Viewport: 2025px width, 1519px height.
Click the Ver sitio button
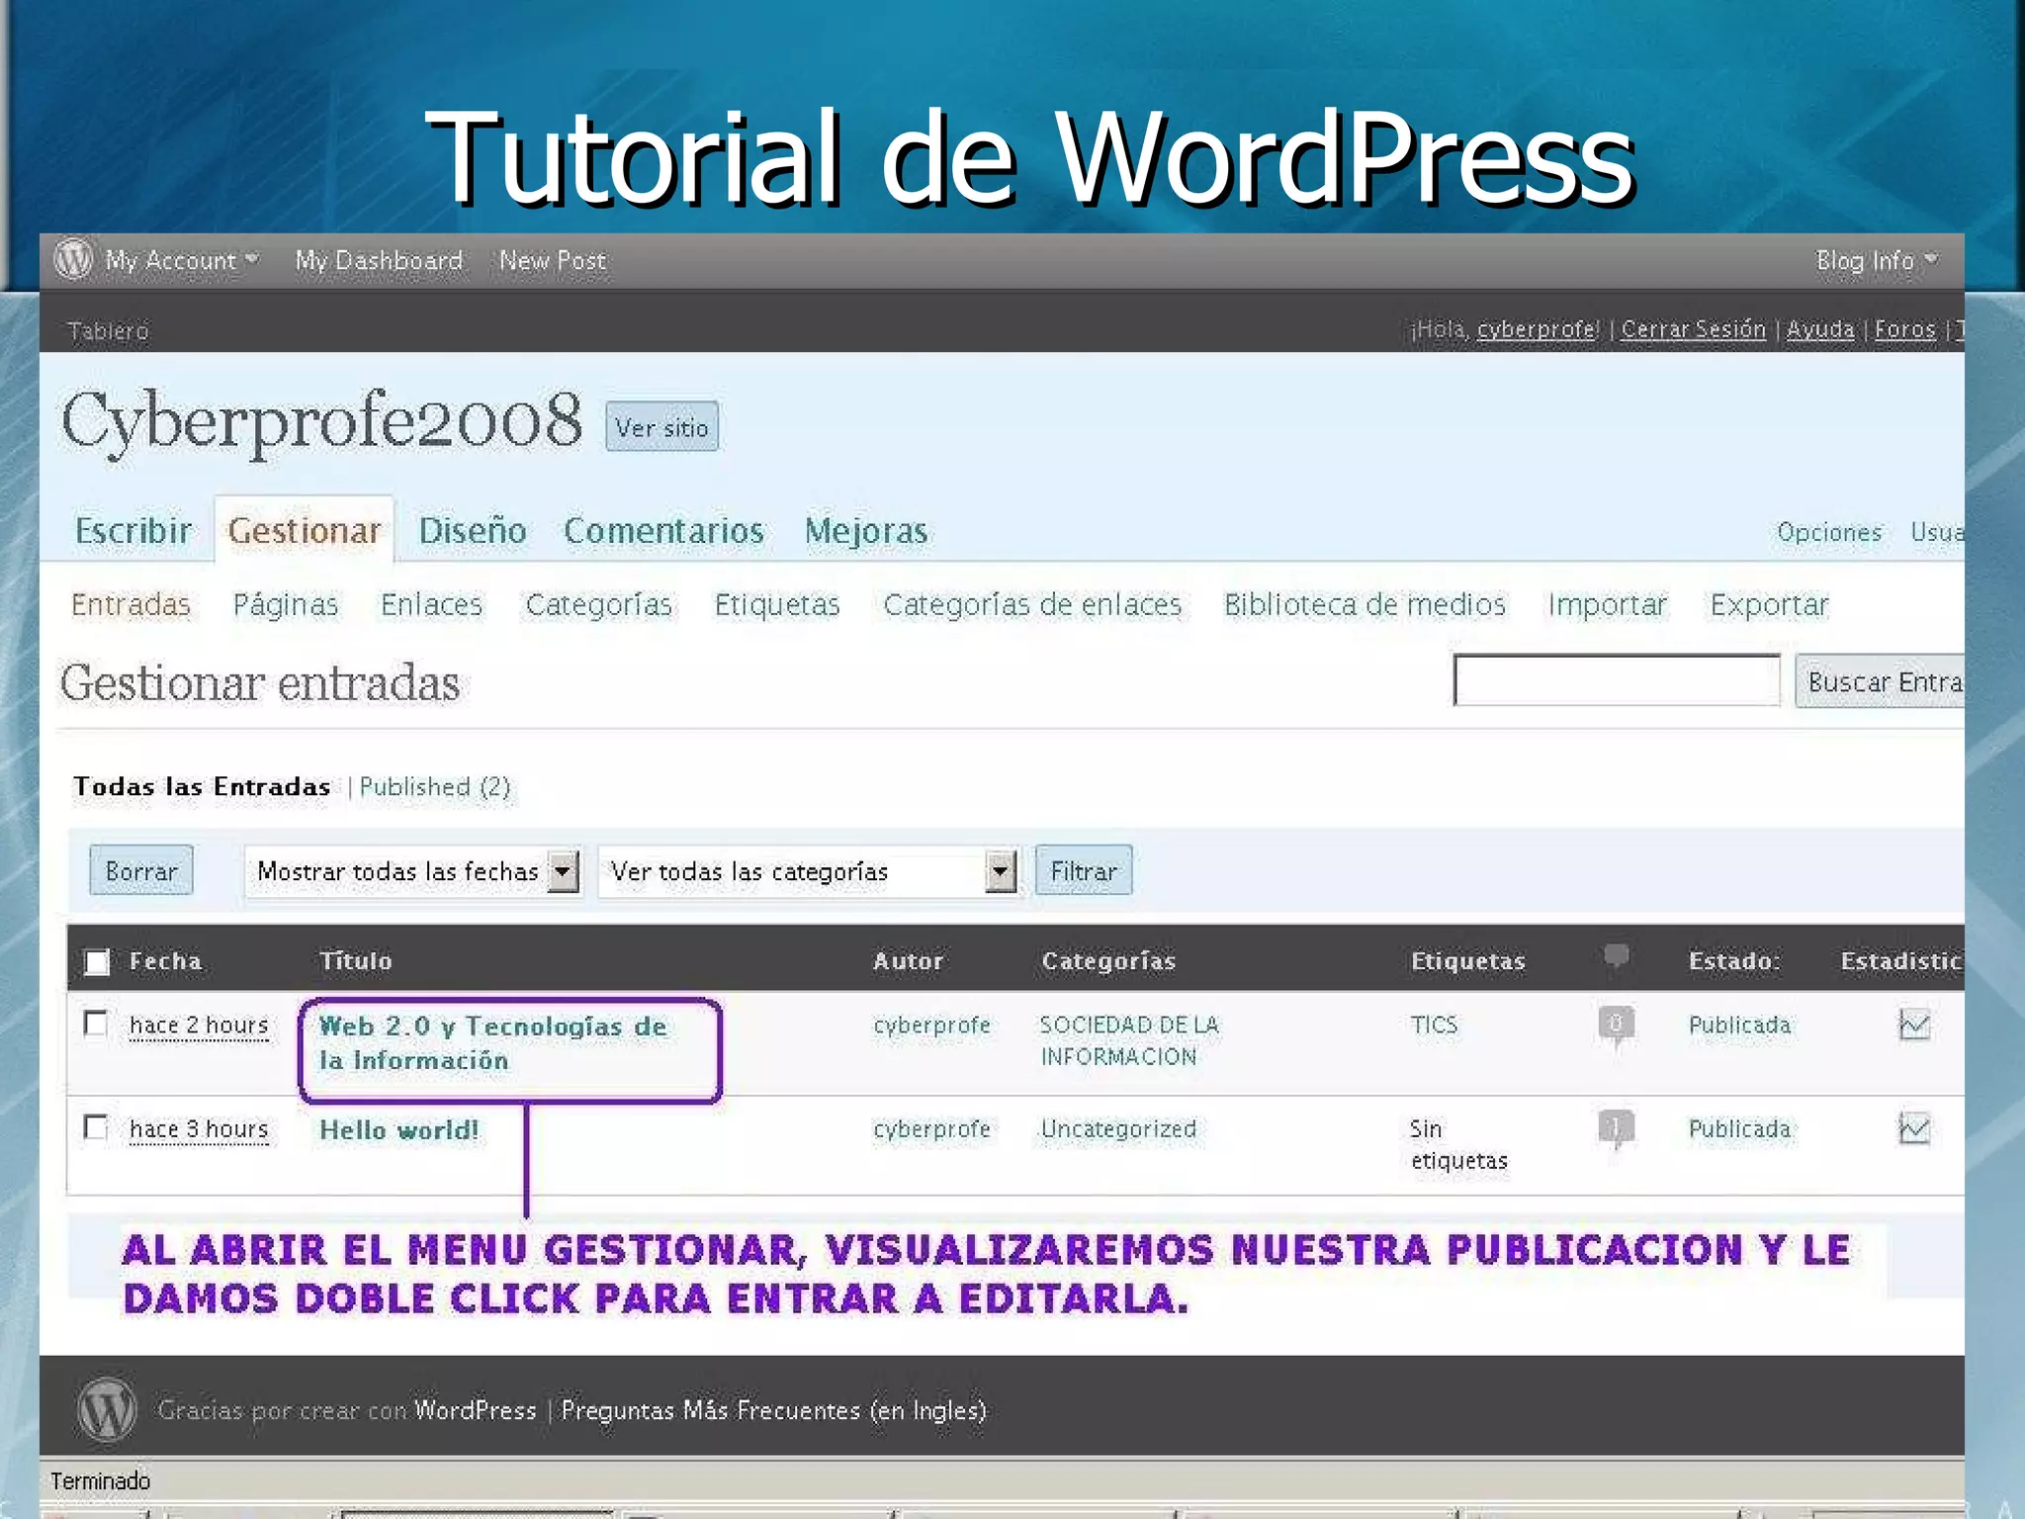coord(661,427)
